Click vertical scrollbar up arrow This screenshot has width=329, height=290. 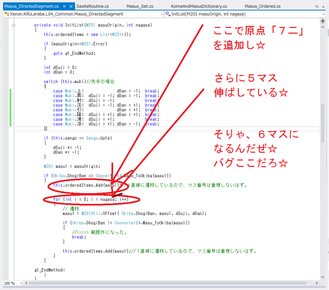(323, 27)
